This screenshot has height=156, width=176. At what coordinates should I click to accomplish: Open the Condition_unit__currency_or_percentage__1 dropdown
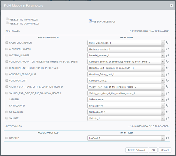point(126,68)
